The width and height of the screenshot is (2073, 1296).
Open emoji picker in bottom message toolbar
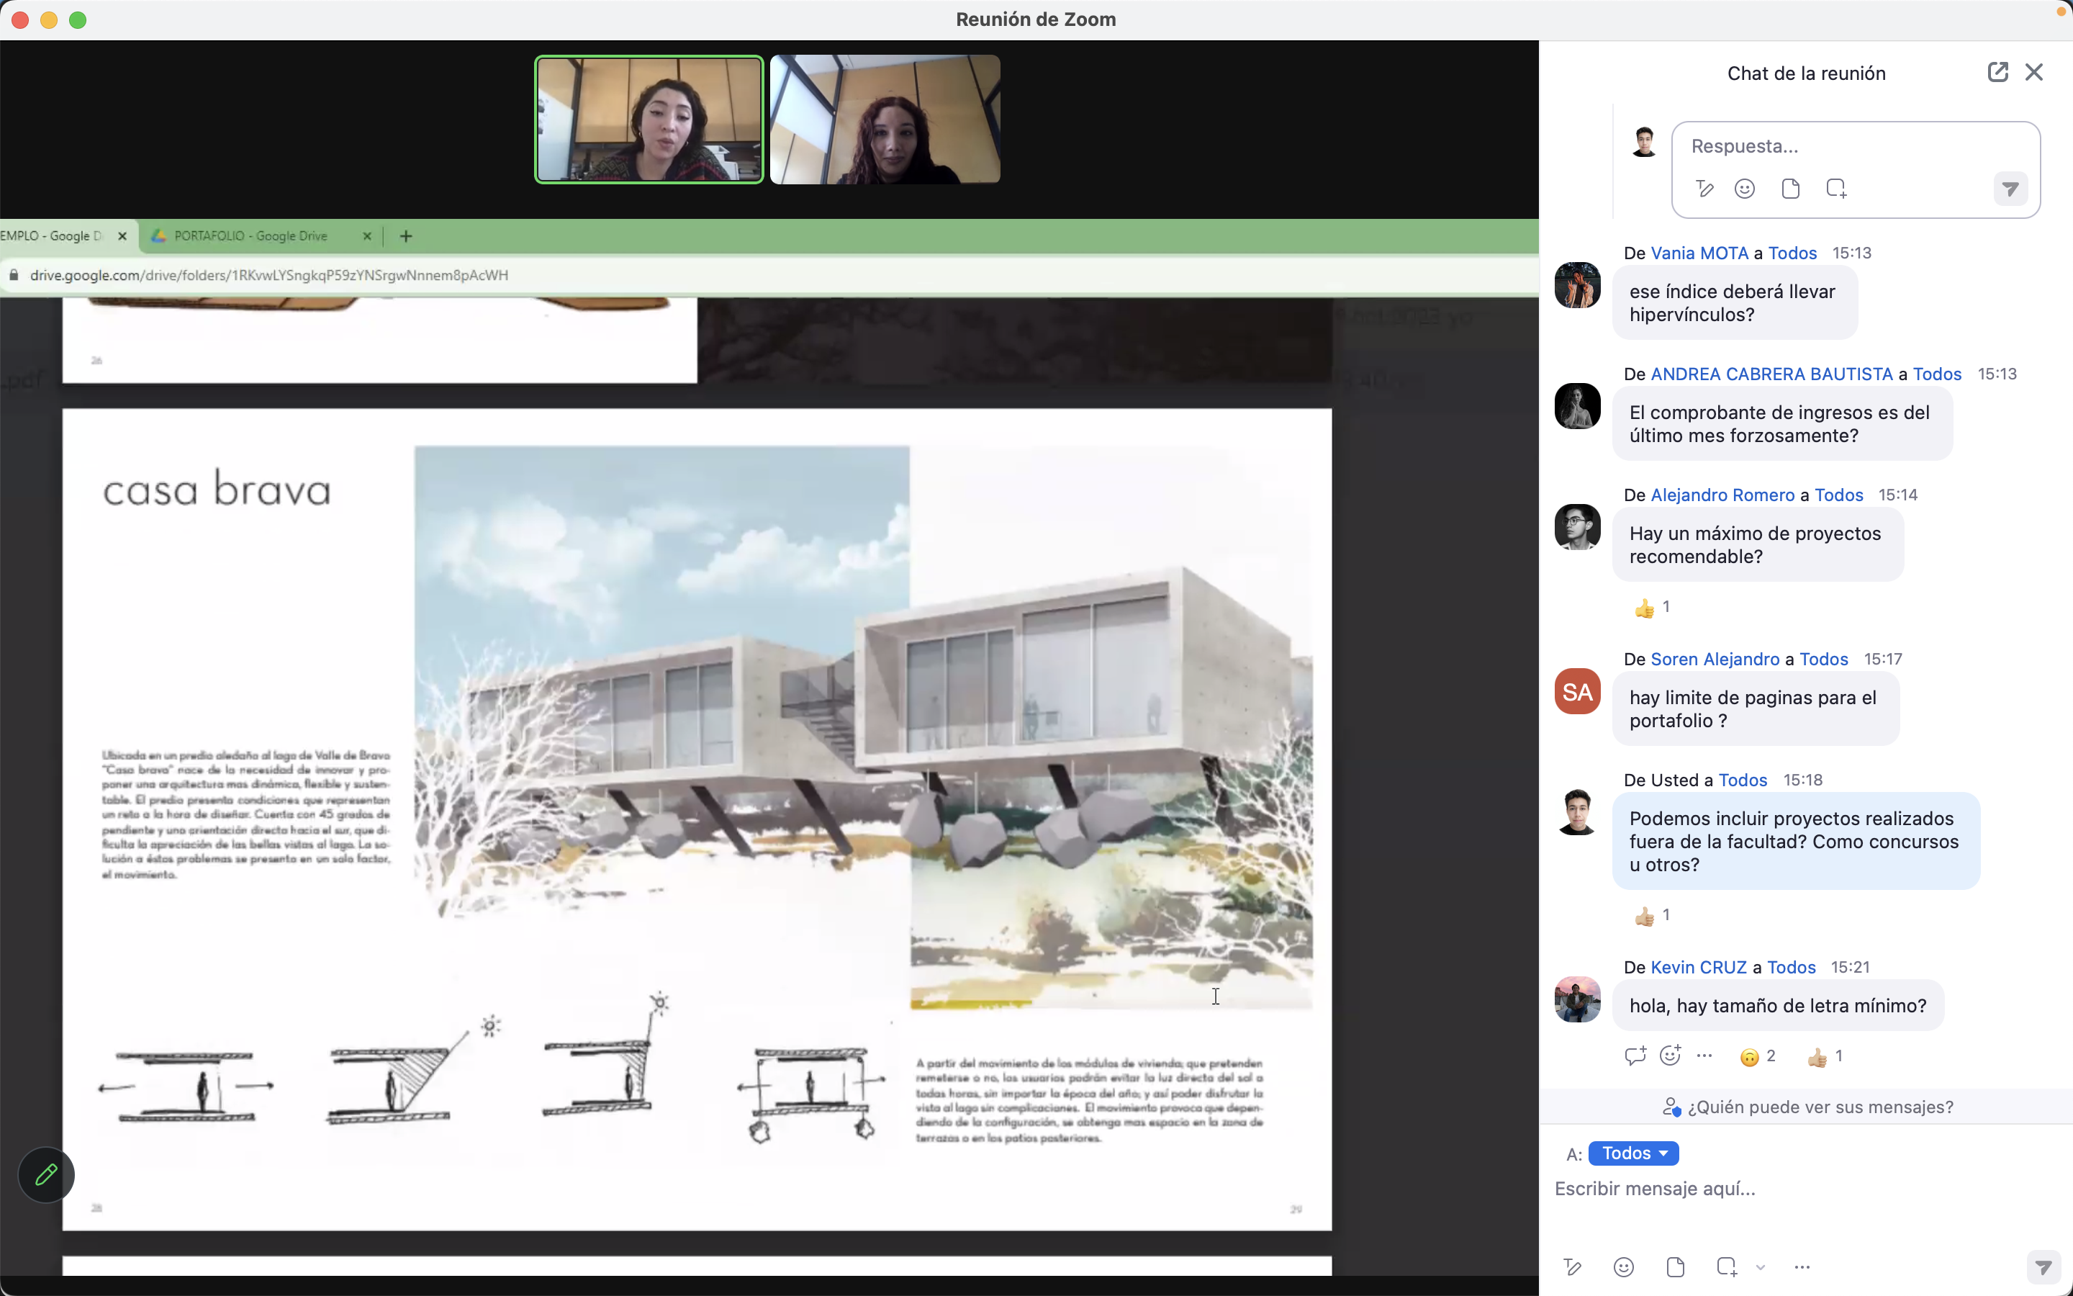click(x=1623, y=1267)
